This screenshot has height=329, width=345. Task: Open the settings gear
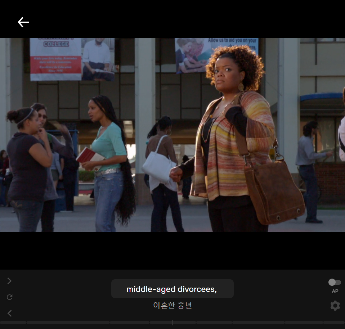[335, 306]
